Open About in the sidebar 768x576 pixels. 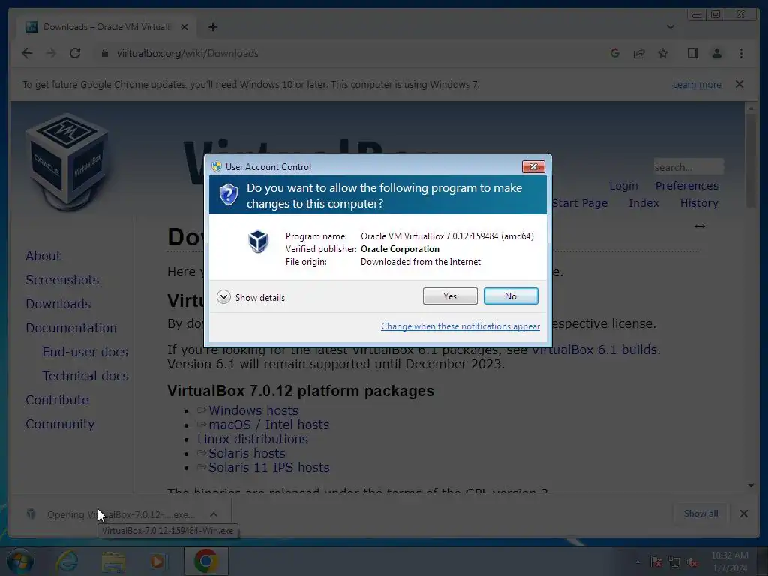[43, 256]
